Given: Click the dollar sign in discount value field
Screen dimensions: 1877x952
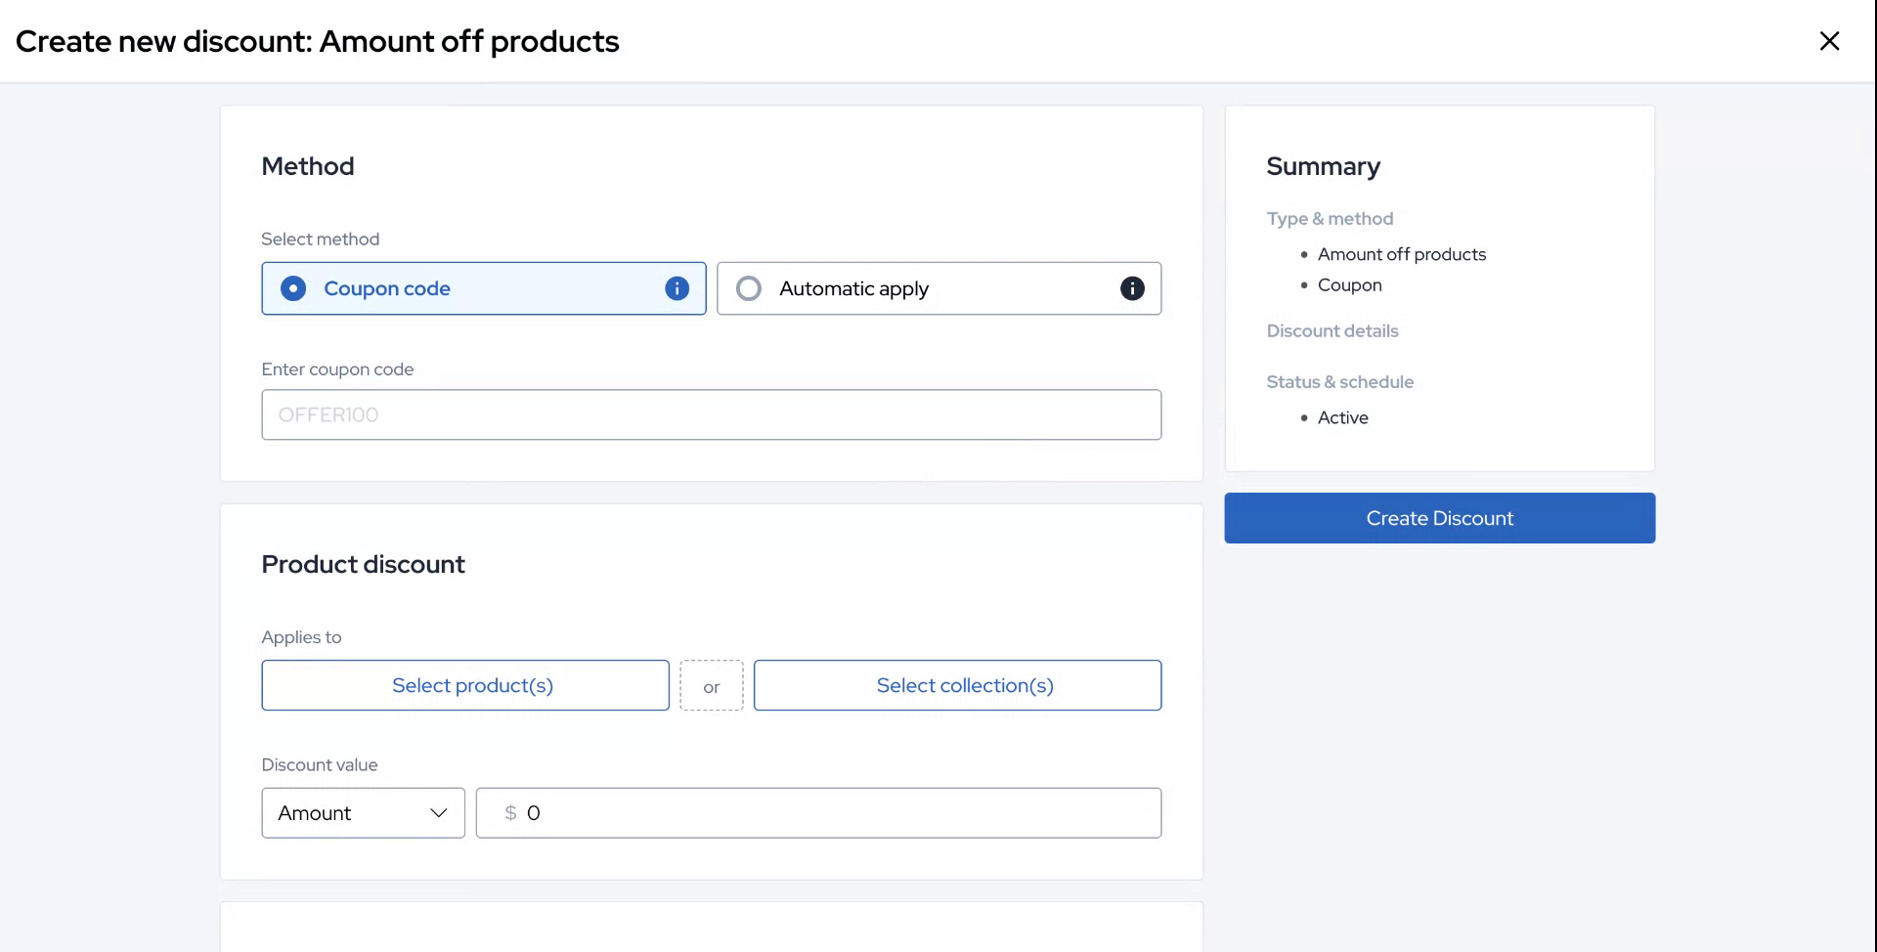Looking at the screenshot, I should 508,812.
